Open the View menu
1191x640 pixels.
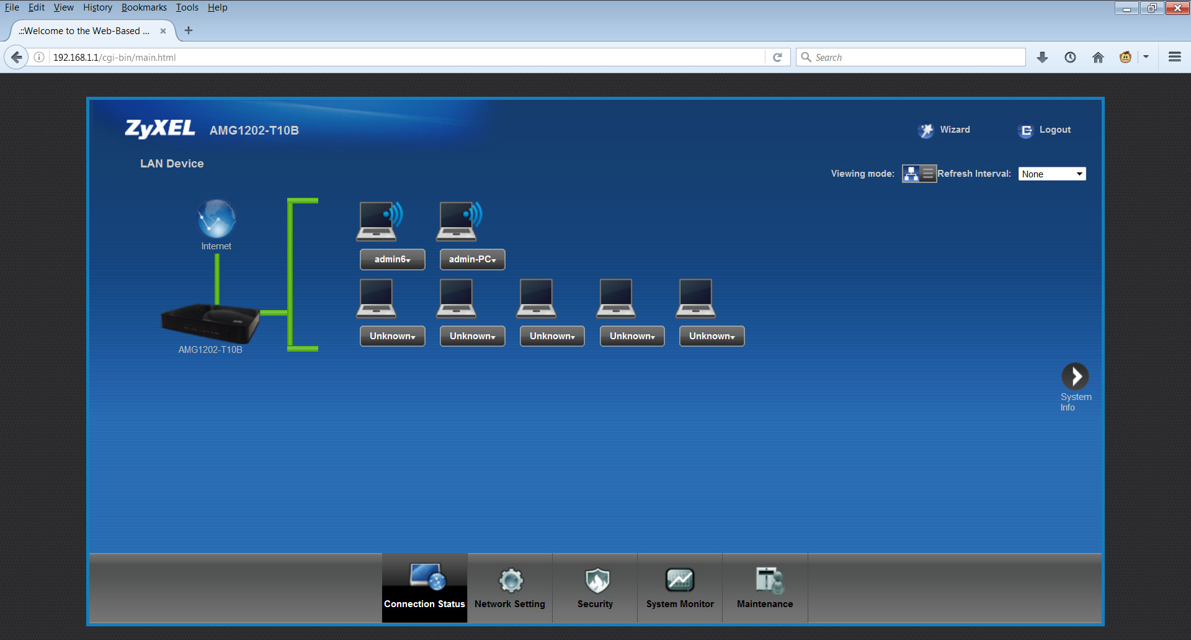click(x=64, y=7)
